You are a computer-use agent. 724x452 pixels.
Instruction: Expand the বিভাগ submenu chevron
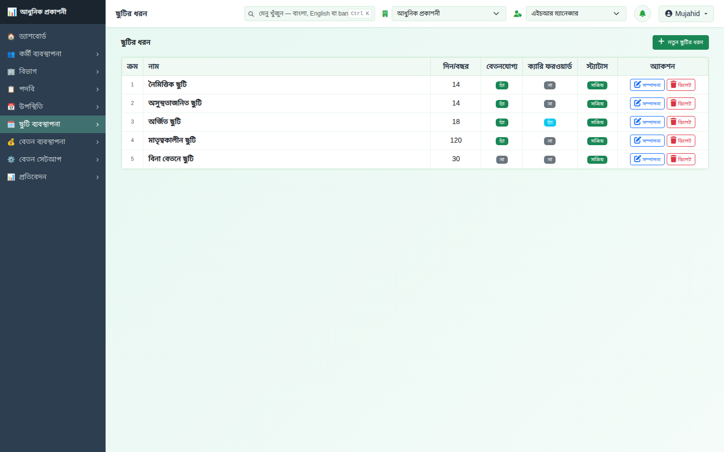point(98,72)
